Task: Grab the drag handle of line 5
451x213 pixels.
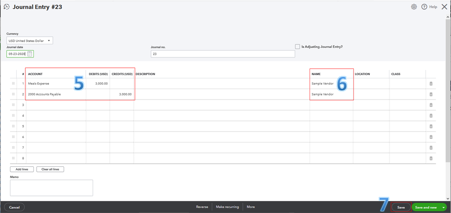Action: click(13, 126)
